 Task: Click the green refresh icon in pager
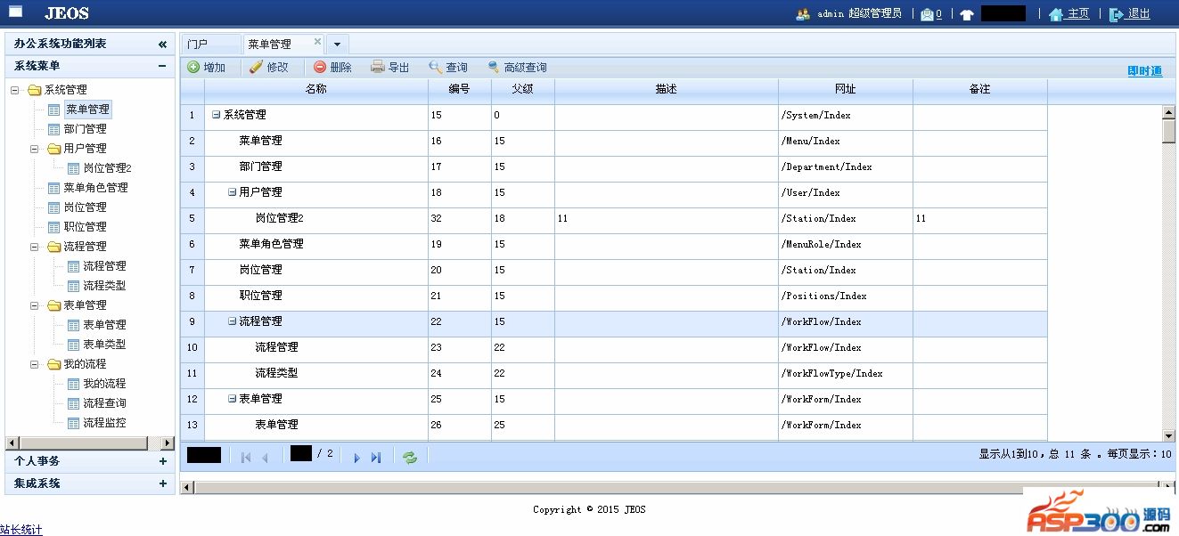410,458
